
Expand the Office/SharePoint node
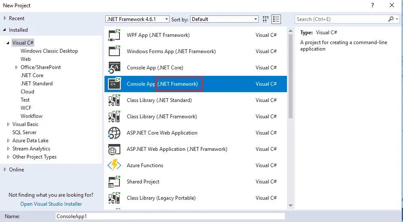16,67
